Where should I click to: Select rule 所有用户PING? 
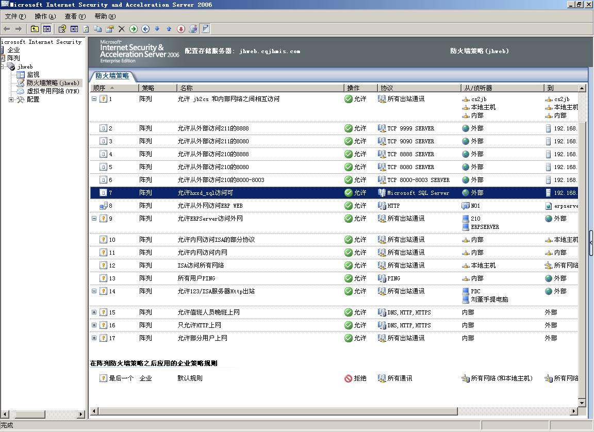tap(334, 278)
